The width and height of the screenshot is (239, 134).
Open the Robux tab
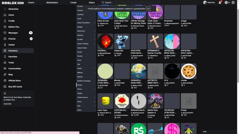[x=92, y=3]
